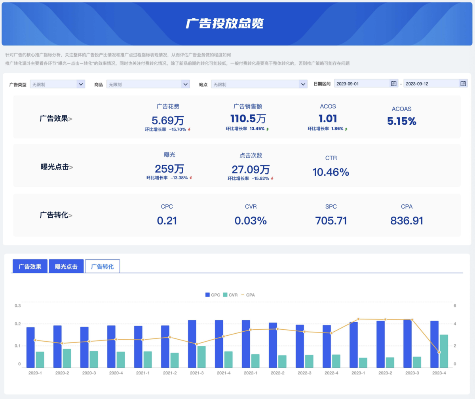
Task: Click the red down arrow under 点击次数
Action: point(272,179)
